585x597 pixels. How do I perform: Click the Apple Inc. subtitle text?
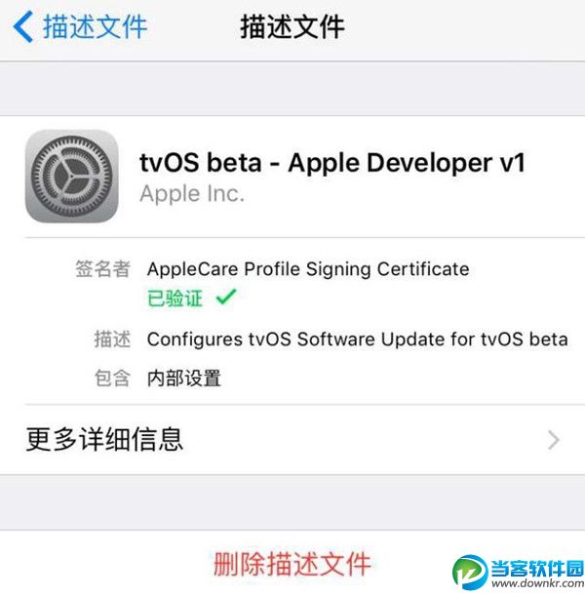click(192, 194)
